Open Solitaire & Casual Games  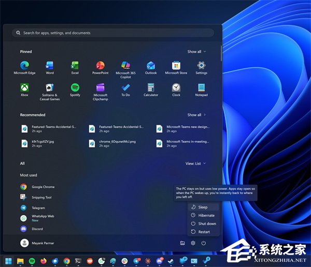tap(50, 92)
